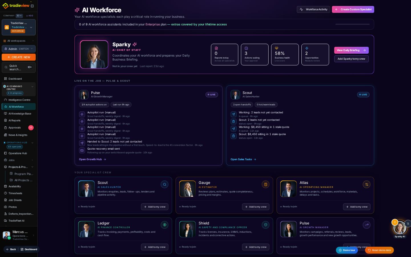
Task: Switch role using the Admin SWITCH dropdown
Action: point(19,49)
